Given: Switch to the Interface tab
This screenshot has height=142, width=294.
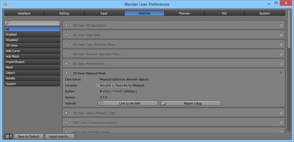Looking at the screenshot, I should click(x=24, y=13).
